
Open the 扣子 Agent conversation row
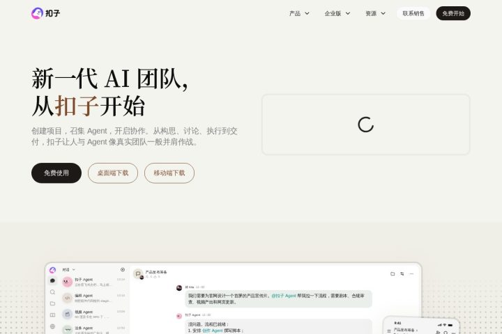[93, 282]
